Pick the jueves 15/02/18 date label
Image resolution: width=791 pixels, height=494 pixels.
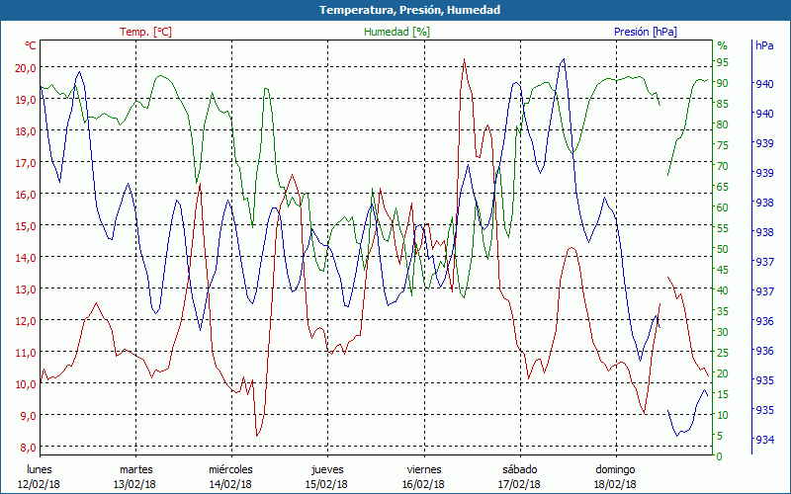click(327, 476)
